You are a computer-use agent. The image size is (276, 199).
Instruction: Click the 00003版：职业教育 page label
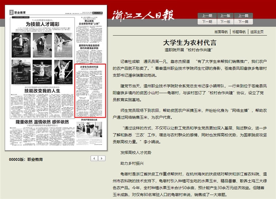26,160
